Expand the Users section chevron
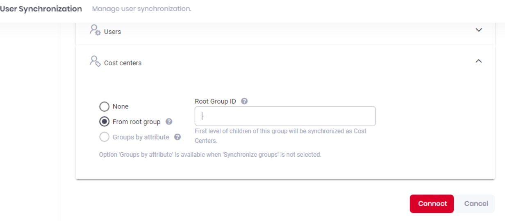Image resolution: width=505 pixels, height=221 pixels. 478,30
